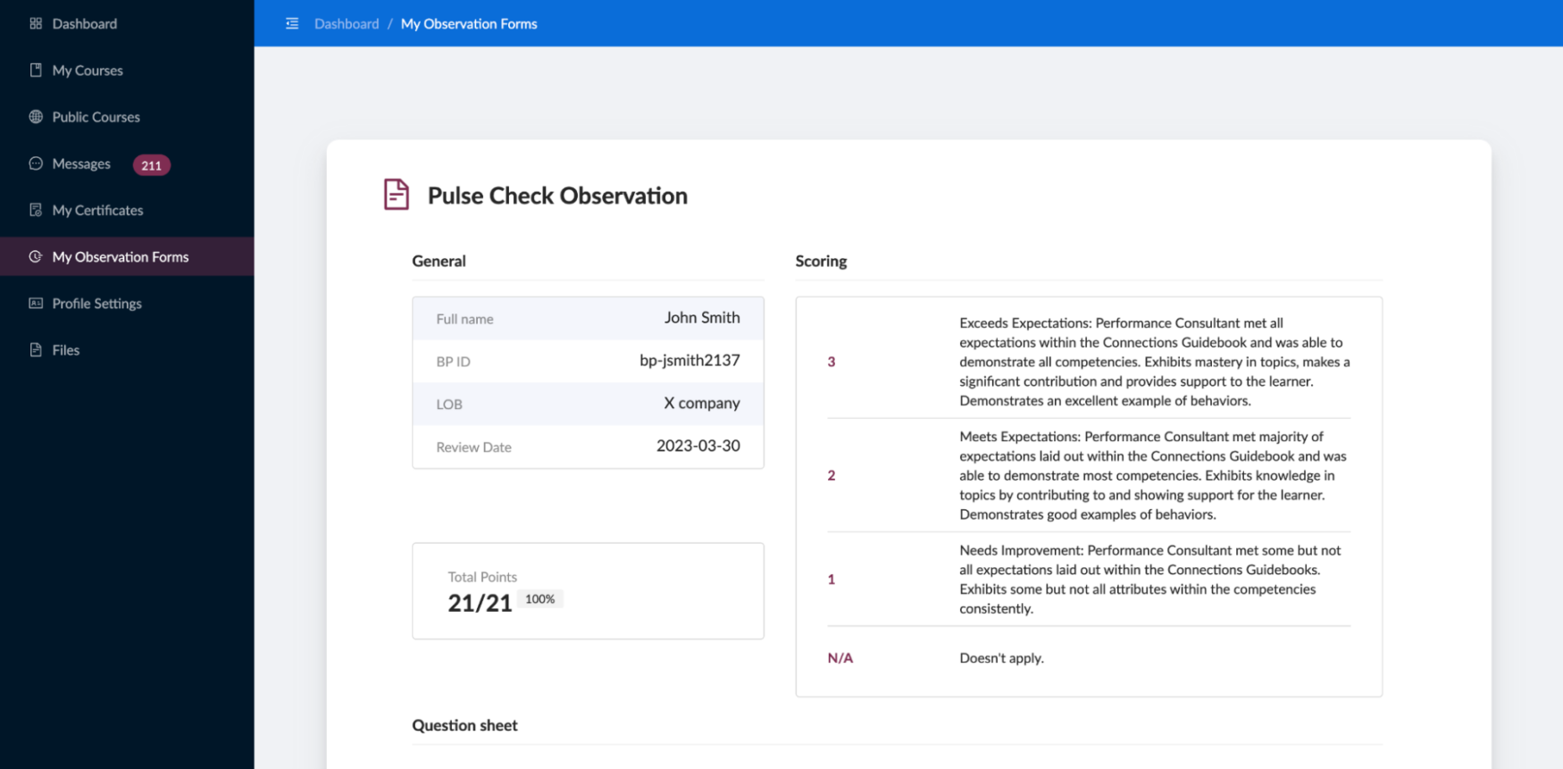
Task: Open the 211 unread messages badge
Action: point(151,165)
